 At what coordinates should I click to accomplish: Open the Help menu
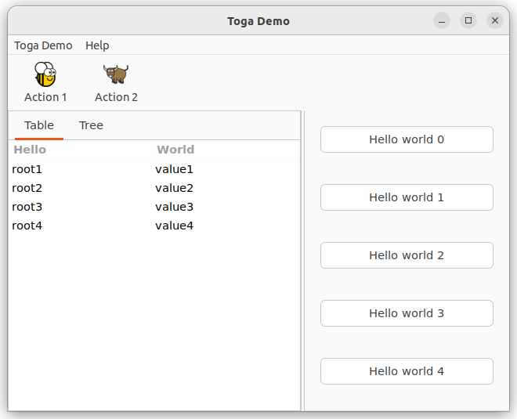[x=97, y=45]
